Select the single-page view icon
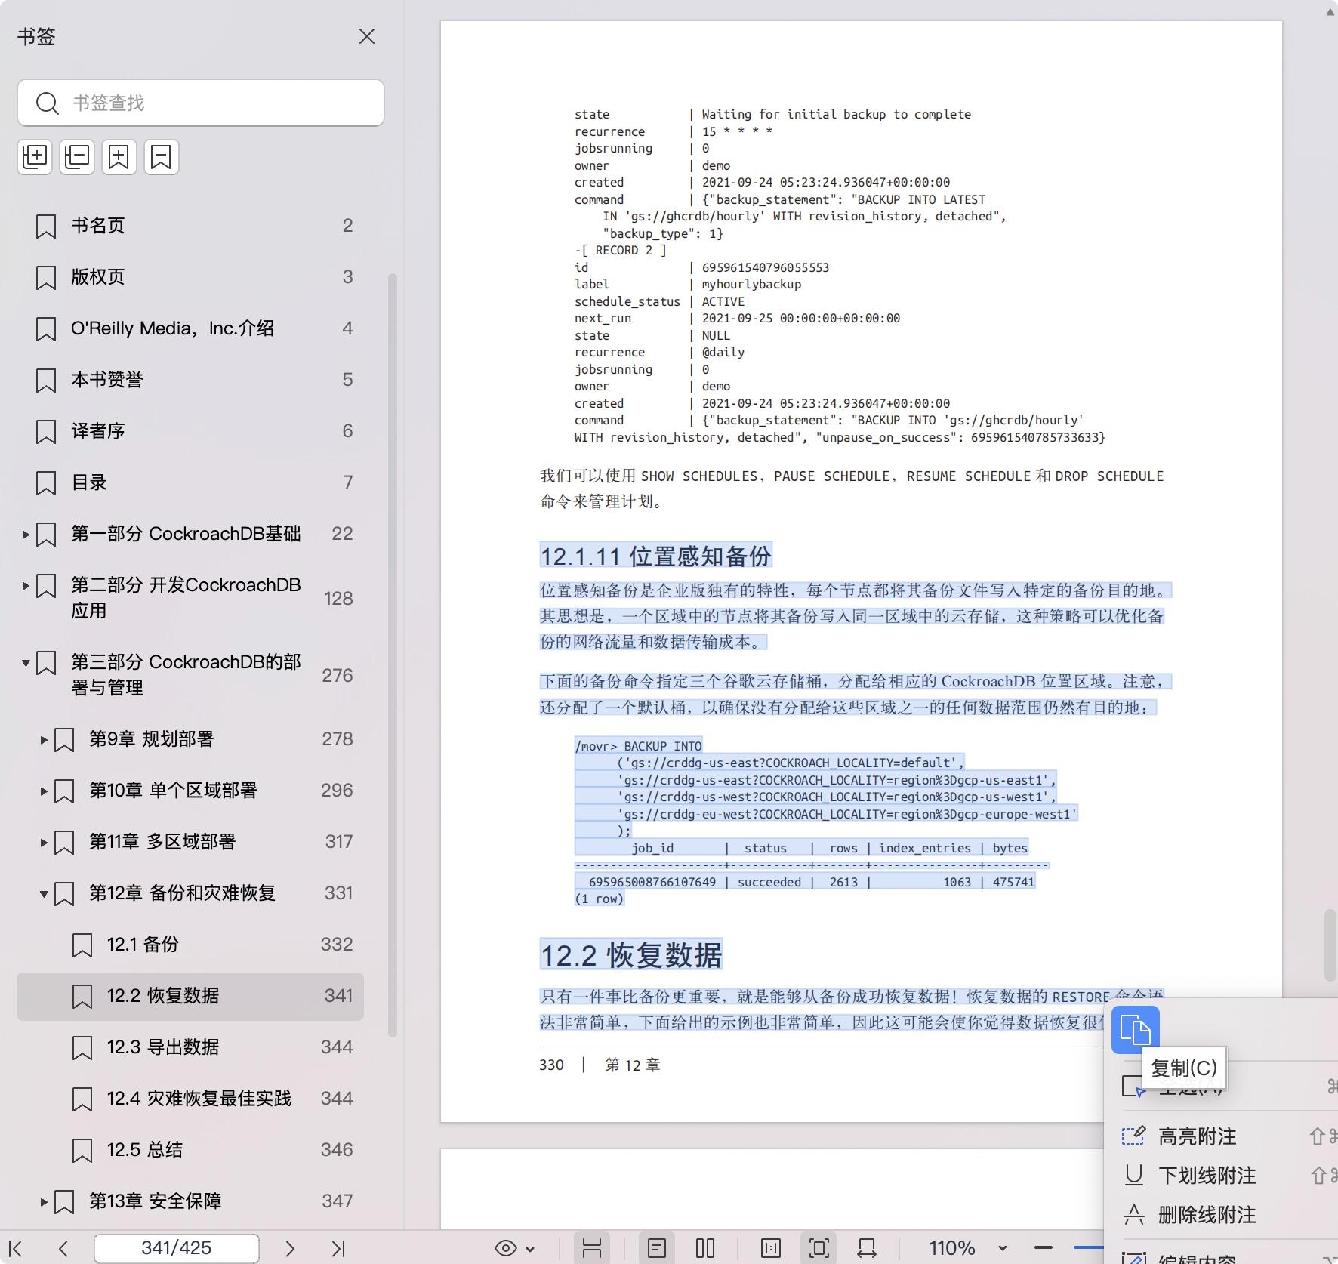Viewport: 1338px width, 1264px height. [x=658, y=1247]
